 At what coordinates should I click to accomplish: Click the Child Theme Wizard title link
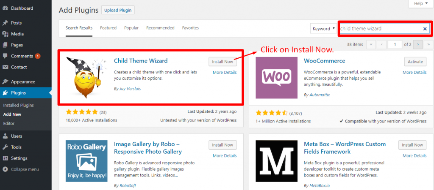point(141,61)
